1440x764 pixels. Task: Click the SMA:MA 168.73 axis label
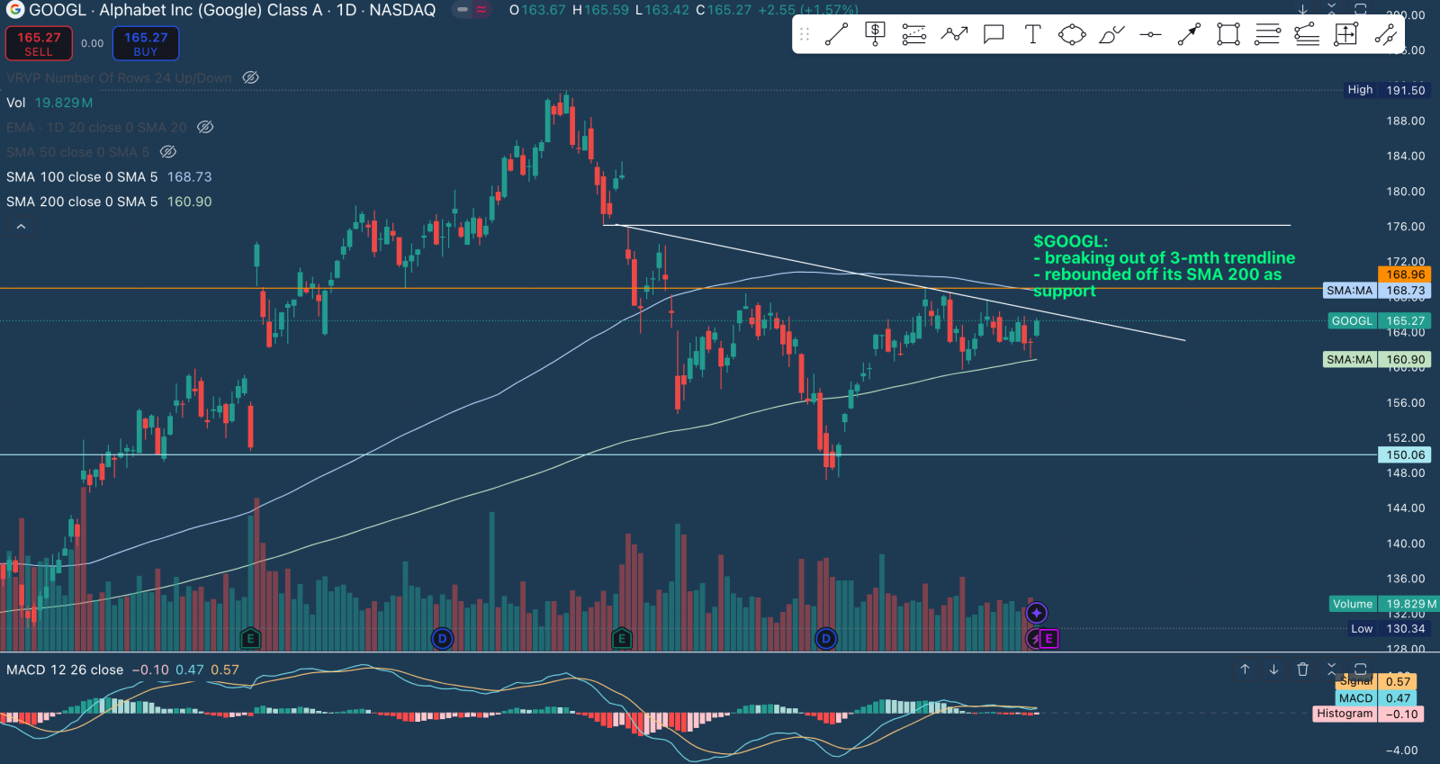click(x=1376, y=291)
